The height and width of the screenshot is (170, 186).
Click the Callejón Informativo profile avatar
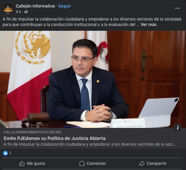[x=8, y=9]
